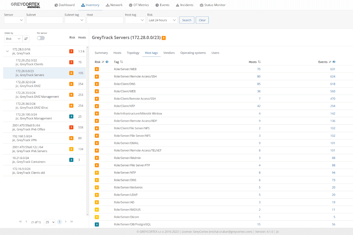Toggle the Per sensor switch

(x=41, y=38)
